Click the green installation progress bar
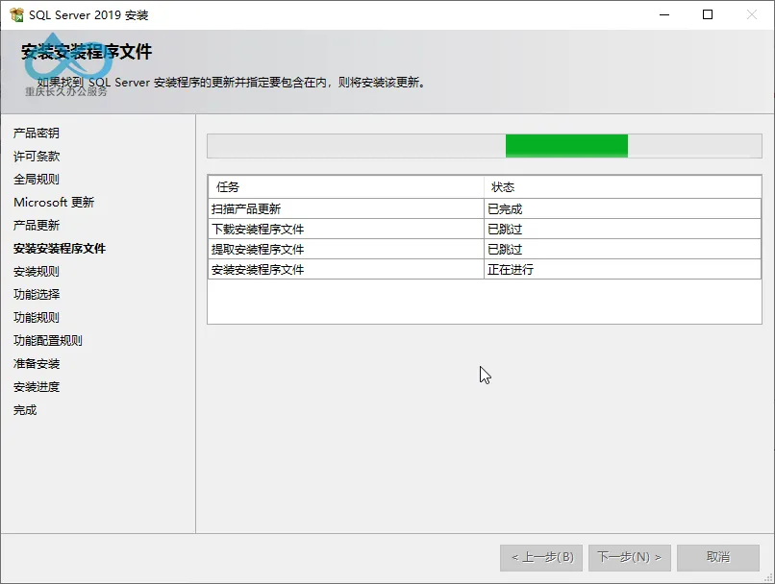 click(x=485, y=146)
